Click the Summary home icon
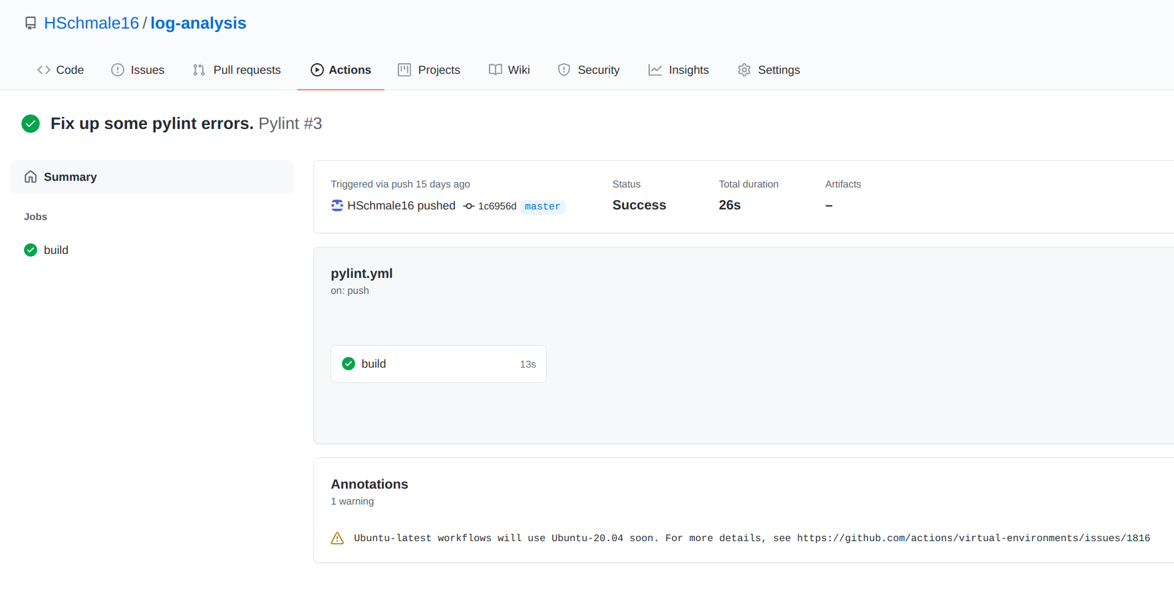Viewport: 1174px width, 593px height. (x=31, y=177)
